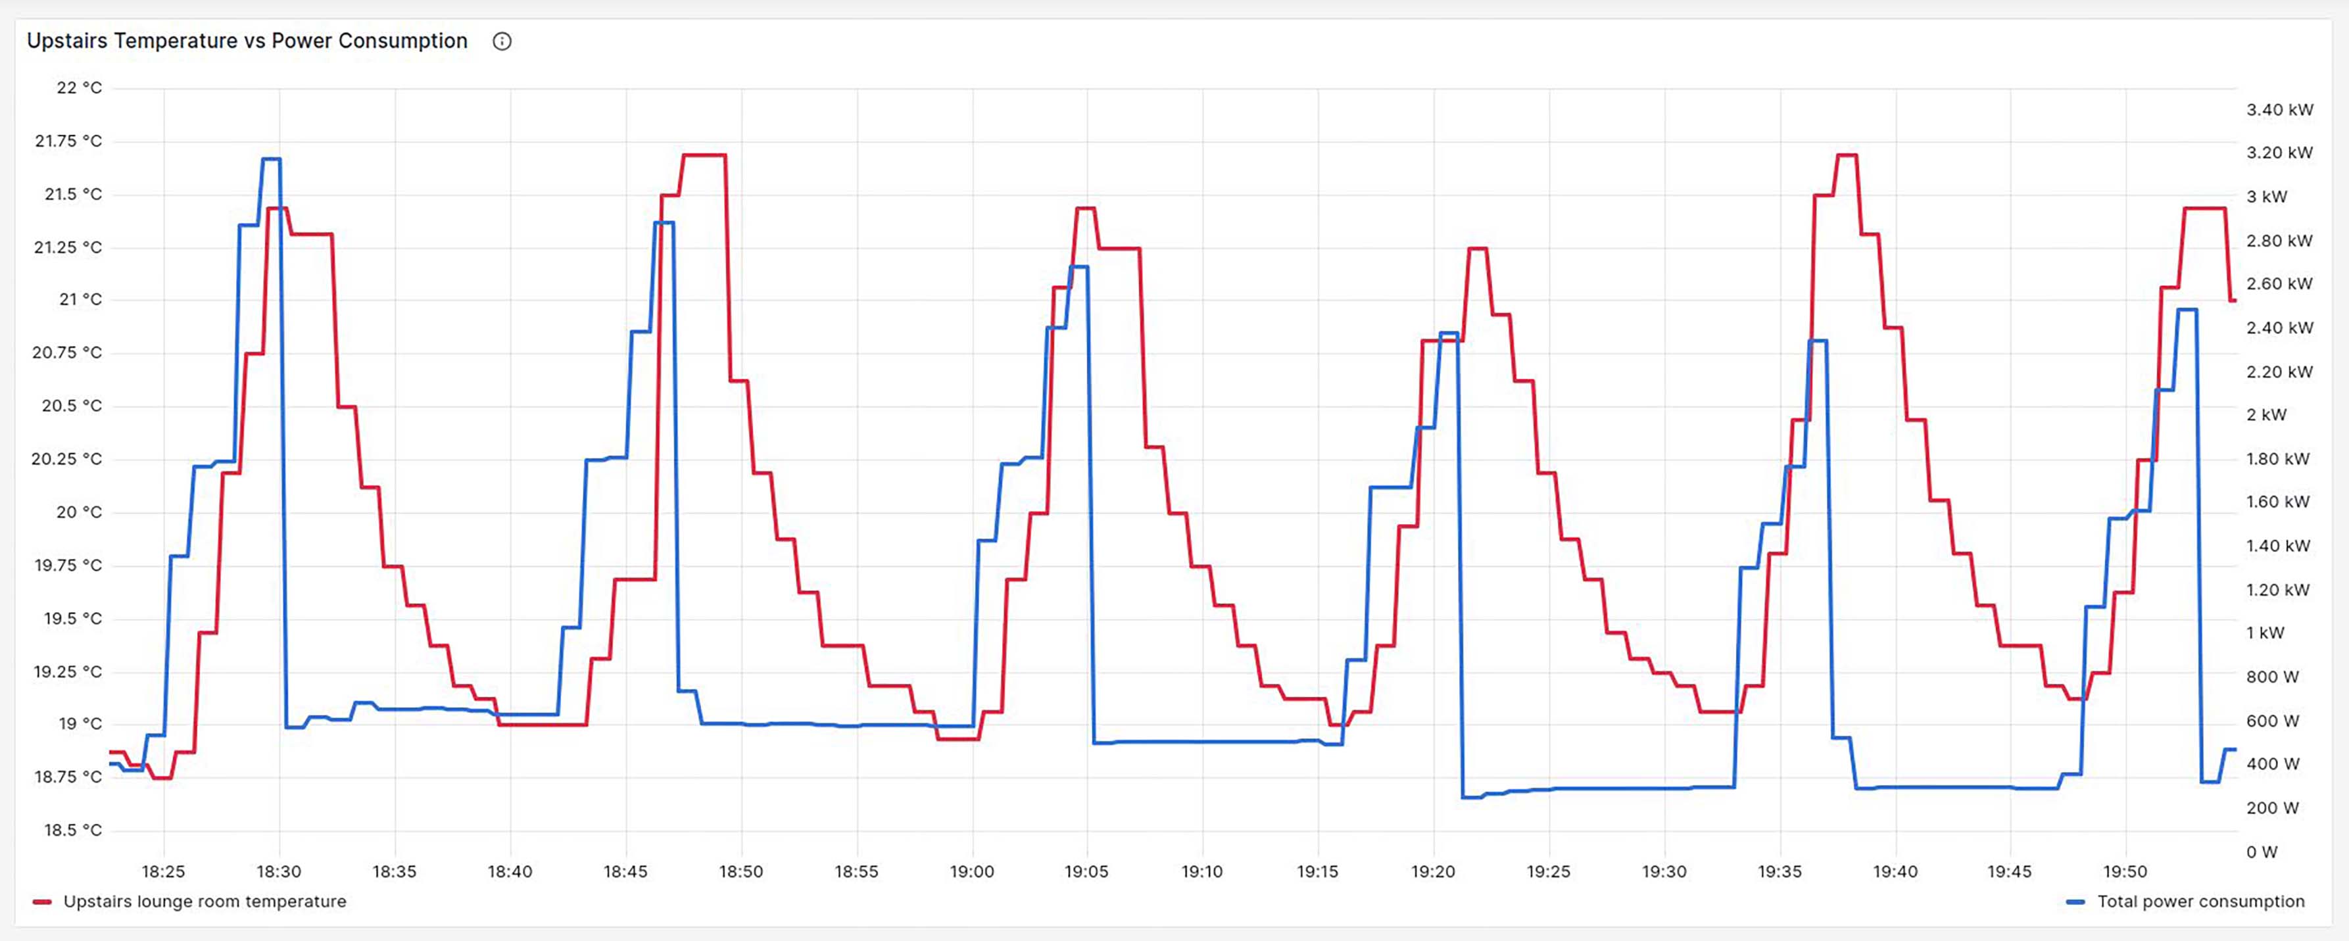Click the 18.75 °C axis label

(x=68, y=777)
